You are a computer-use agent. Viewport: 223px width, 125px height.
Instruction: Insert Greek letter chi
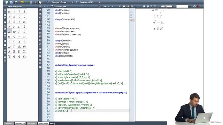(19, 42)
